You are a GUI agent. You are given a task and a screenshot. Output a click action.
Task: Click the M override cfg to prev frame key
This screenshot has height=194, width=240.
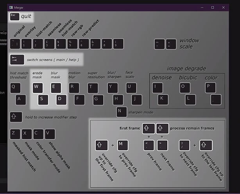point(123,146)
